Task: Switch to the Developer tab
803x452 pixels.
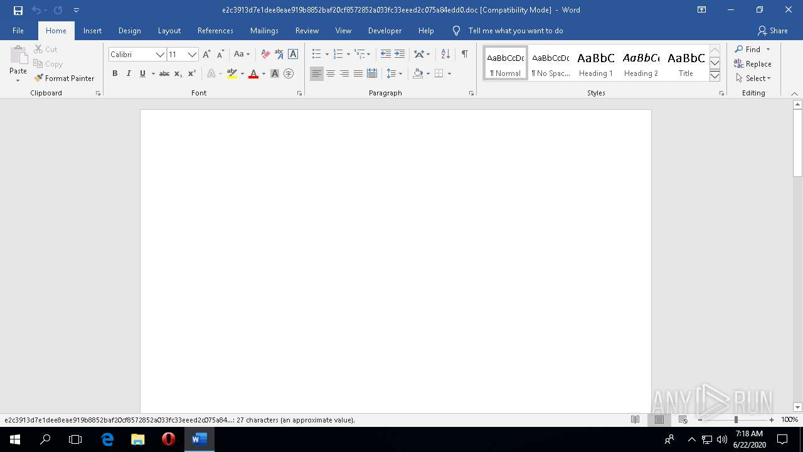Action: (385, 31)
